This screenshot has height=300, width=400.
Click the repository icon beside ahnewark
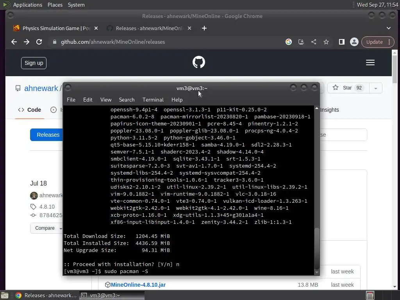(x=18, y=88)
